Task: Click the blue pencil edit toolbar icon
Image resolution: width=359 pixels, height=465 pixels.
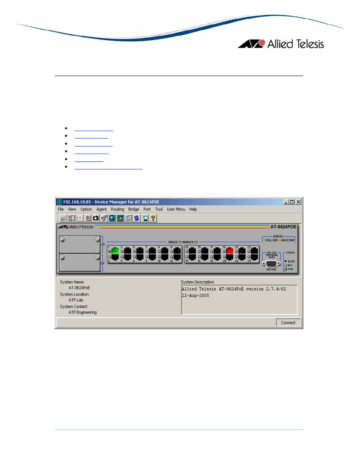Action: pos(120,218)
